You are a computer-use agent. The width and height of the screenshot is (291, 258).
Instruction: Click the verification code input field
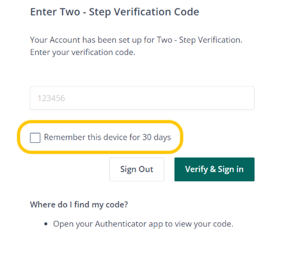pos(142,98)
